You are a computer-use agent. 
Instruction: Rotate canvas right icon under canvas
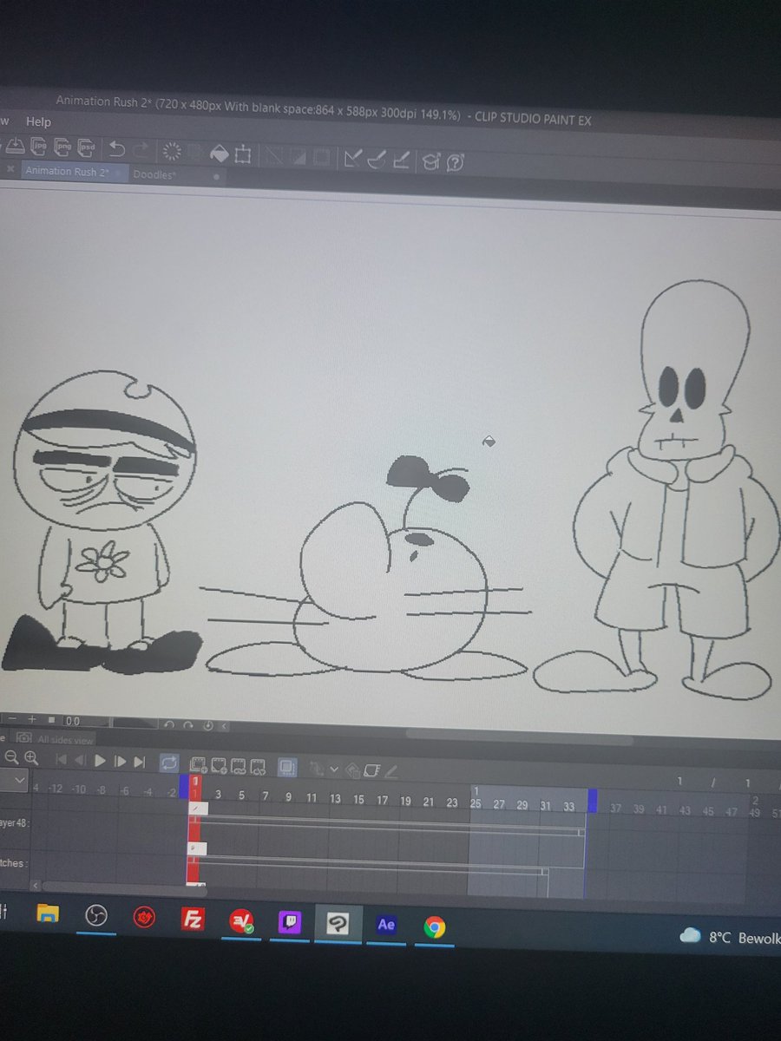pyautogui.click(x=187, y=725)
